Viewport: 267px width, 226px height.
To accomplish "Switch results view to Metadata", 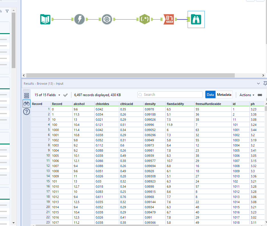I will point(224,95).
